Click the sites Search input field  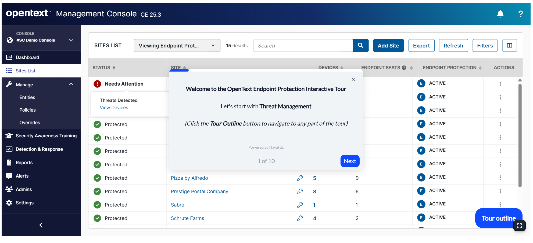(x=303, y=46)
